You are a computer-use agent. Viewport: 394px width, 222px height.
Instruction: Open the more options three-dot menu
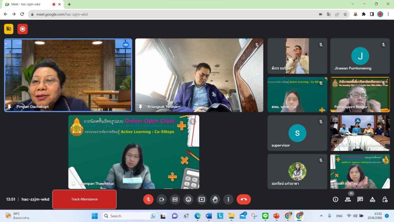228,199
